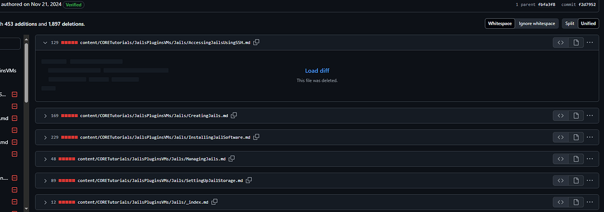Image resolution: width=604 pixels, height=212 pixels.
Task: Copy path of CreatingJails.md file
Action: pos(234,115)
